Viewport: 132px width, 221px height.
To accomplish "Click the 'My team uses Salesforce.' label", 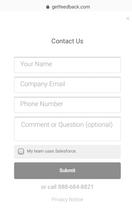I will [52, 151].
